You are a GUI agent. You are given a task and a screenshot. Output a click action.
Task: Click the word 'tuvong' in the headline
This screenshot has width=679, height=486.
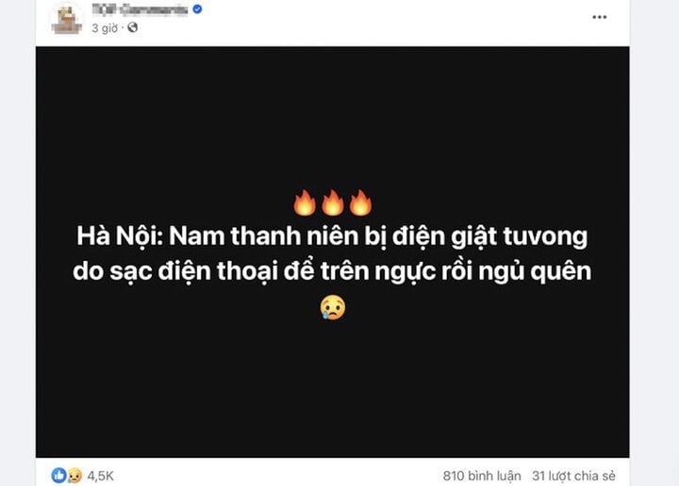pyautogui.click(x=545, y=236)
